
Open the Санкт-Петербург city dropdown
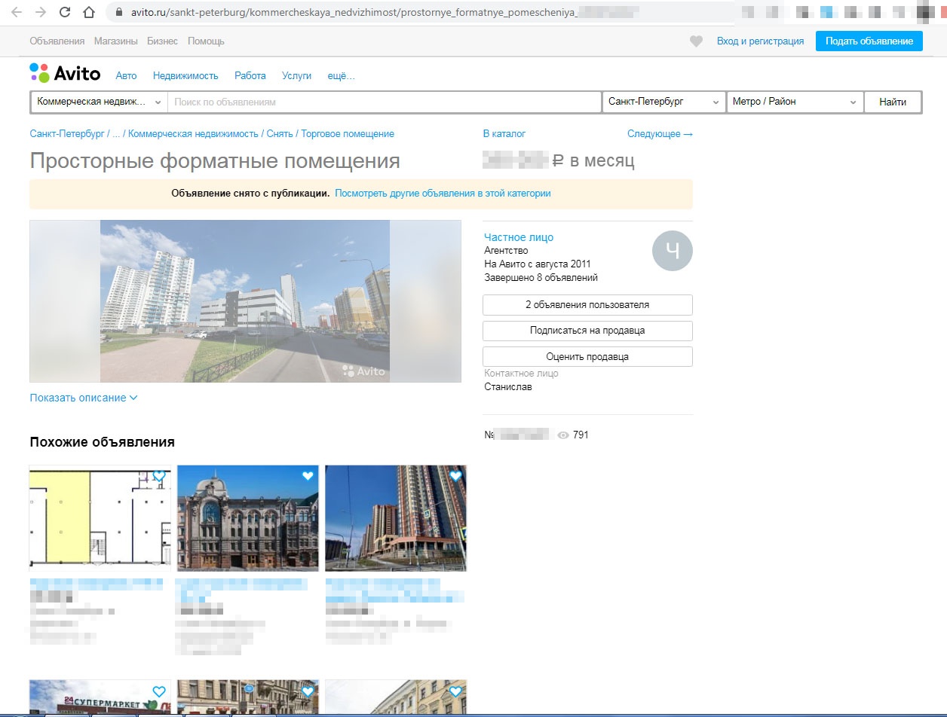pos(664,102)
